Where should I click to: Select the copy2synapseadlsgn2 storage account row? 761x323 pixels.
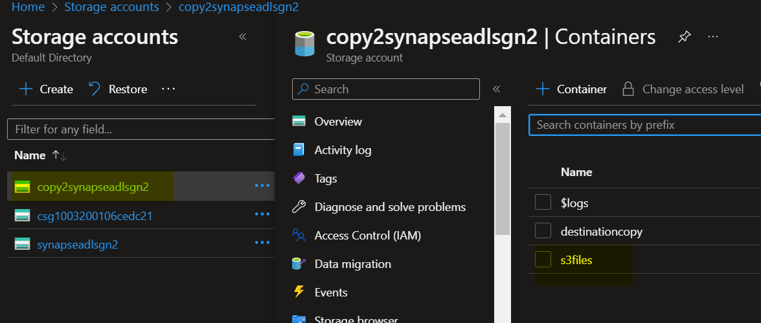click(141, 186)
